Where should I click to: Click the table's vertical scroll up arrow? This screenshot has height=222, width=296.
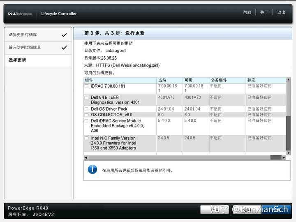point(288,80)
